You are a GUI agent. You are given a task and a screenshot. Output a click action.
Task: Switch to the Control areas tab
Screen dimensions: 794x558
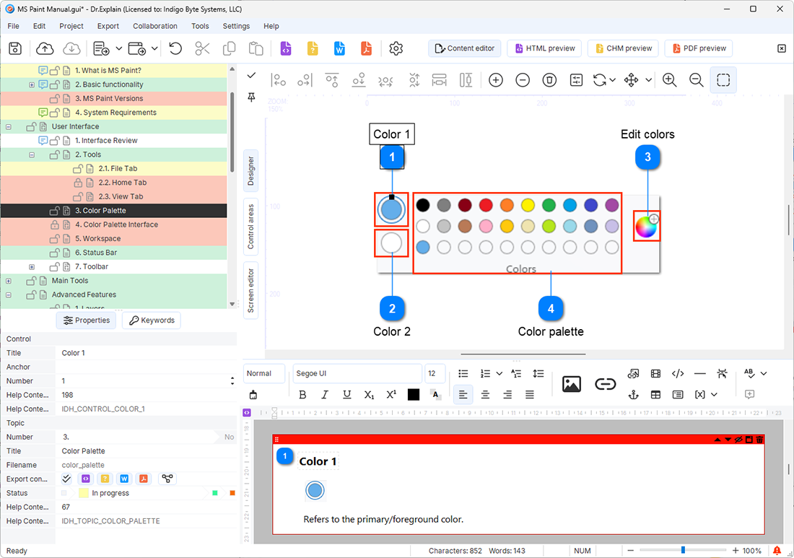251,227
